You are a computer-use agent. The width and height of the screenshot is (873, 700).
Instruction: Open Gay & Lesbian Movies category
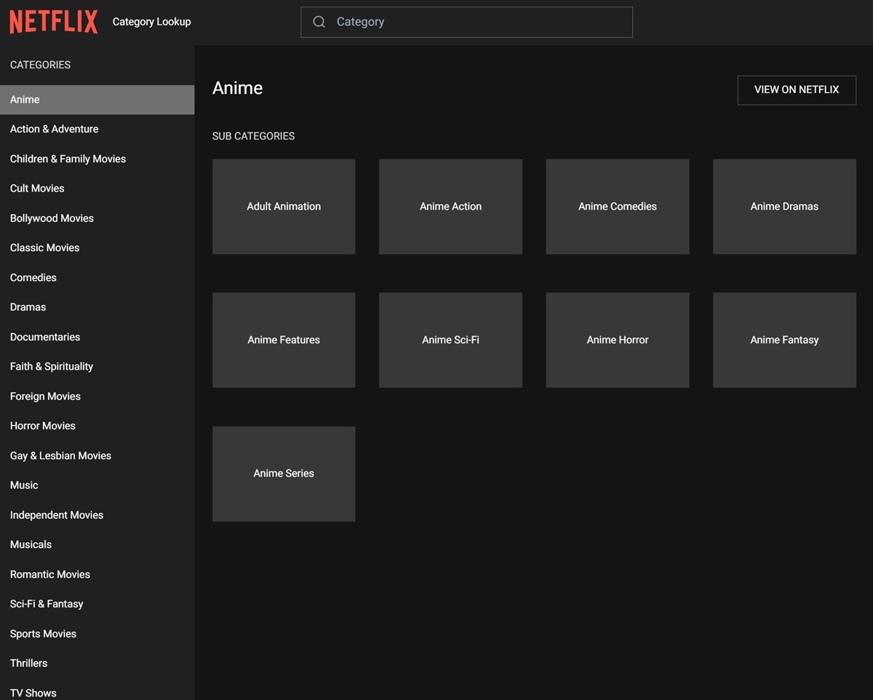(x=97, y=456)
